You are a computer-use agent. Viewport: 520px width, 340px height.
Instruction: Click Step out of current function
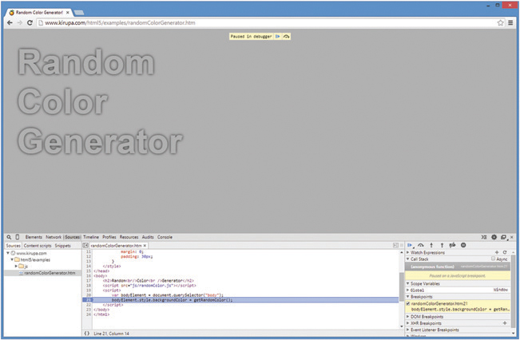pyautogui.click(x=442, y=245)
